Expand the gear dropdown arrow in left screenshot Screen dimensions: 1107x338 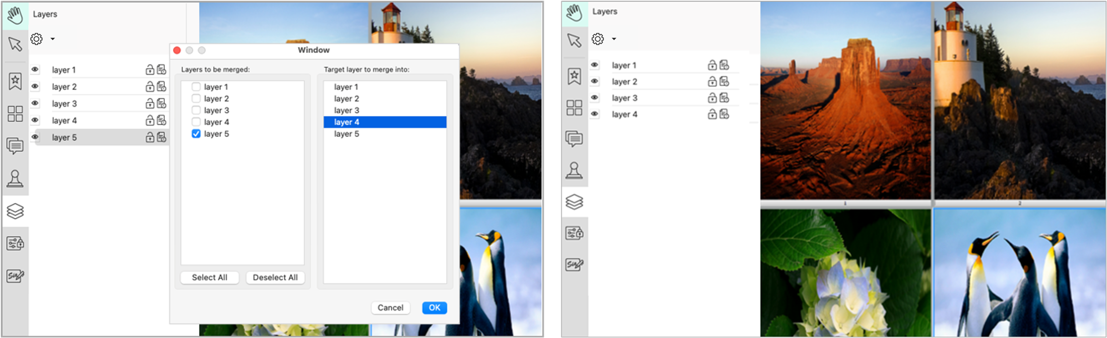[x=52, y=39]
